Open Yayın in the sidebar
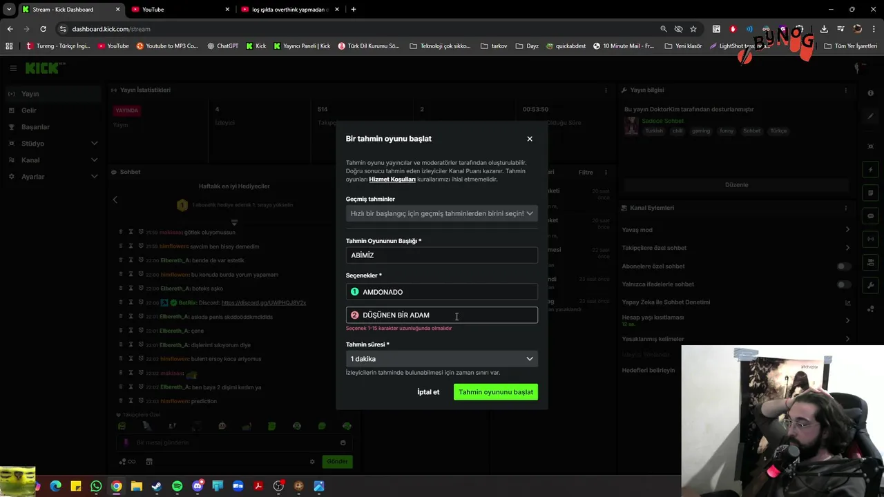This screenshot has height=497, width=884. tap(52, 94)
